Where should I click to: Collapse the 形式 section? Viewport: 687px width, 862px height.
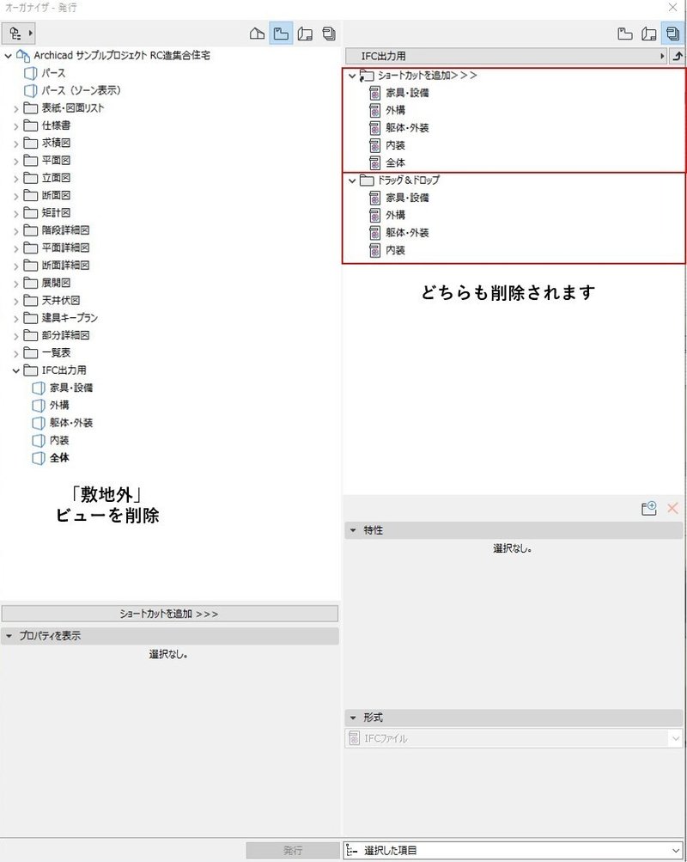click(353, 718)
